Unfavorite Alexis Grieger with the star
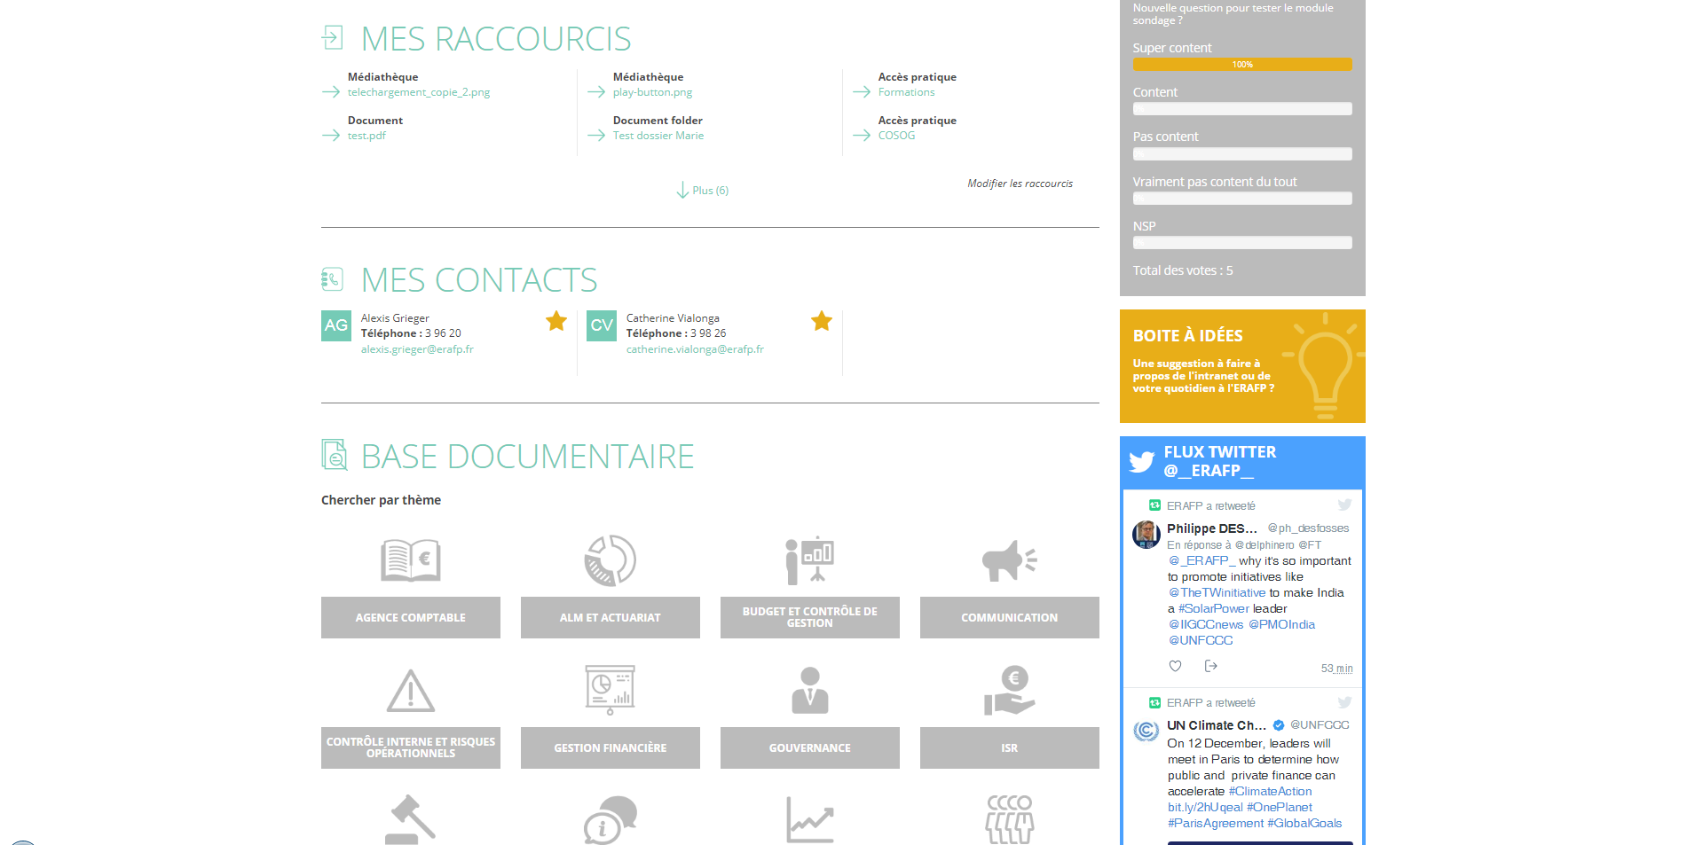 pos(556,321)
